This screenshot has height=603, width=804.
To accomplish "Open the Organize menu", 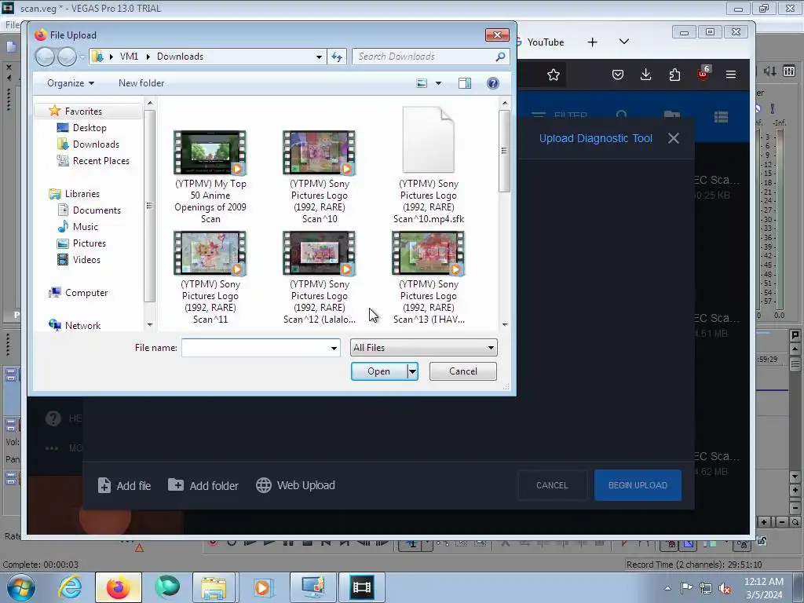I will (71, 83).
